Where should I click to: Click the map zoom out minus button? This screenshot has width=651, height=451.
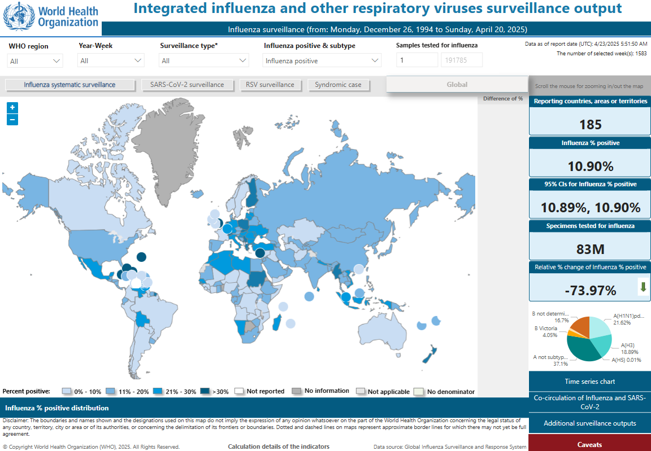tap(12, 120)
